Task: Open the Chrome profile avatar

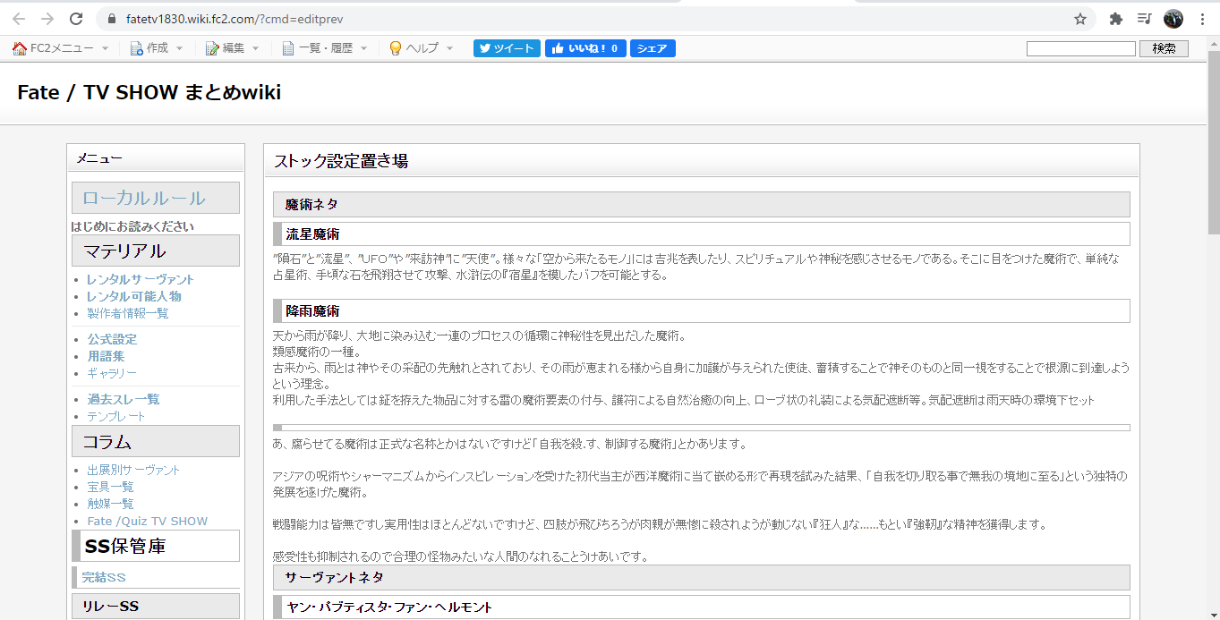Action: point(1173,19)
